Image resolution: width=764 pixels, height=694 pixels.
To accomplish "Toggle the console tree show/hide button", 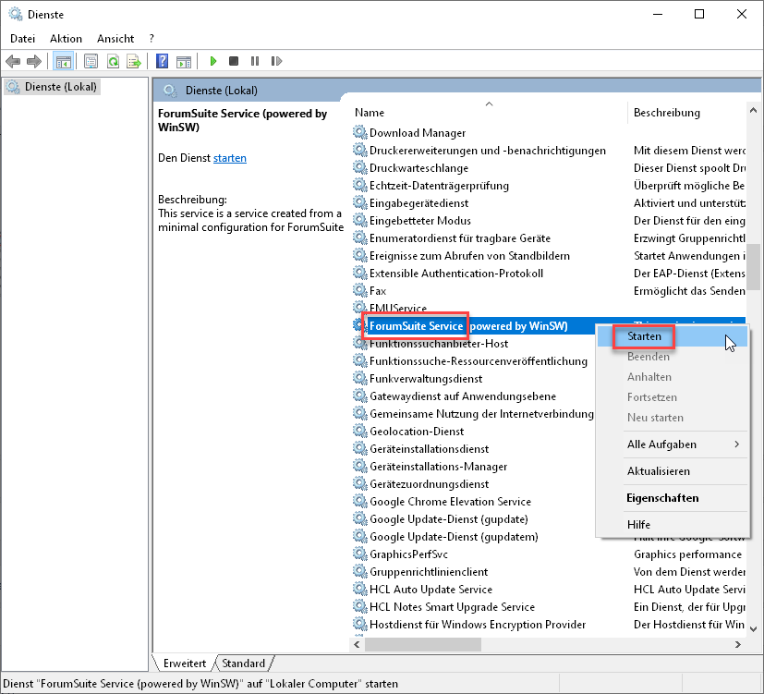I will coord(63,62).
